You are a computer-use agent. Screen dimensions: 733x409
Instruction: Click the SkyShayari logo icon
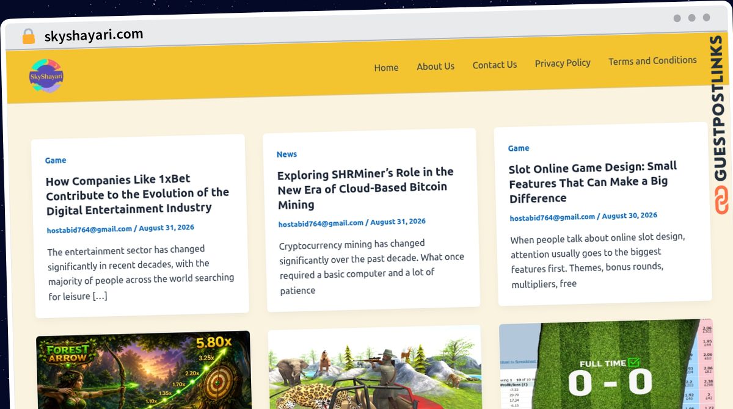[x=46, y=76]
